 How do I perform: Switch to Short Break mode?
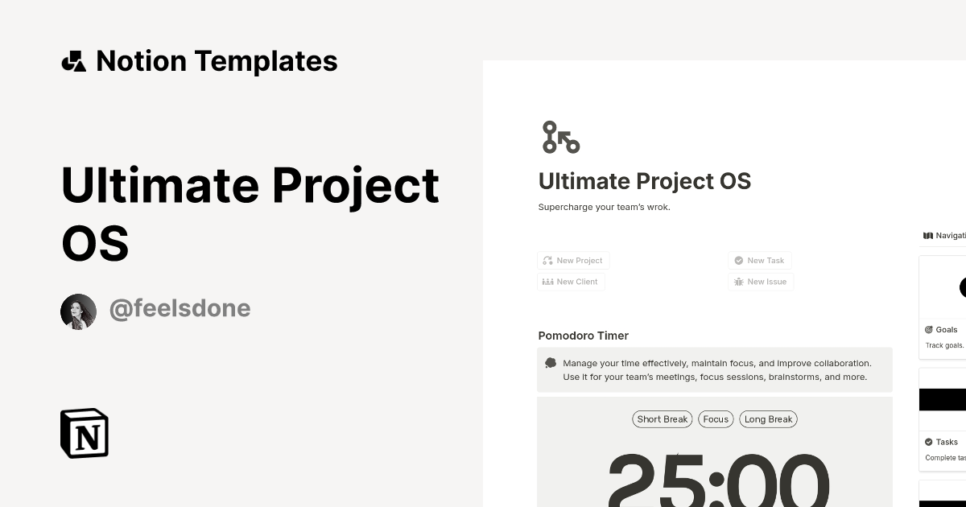click(662, 418)
